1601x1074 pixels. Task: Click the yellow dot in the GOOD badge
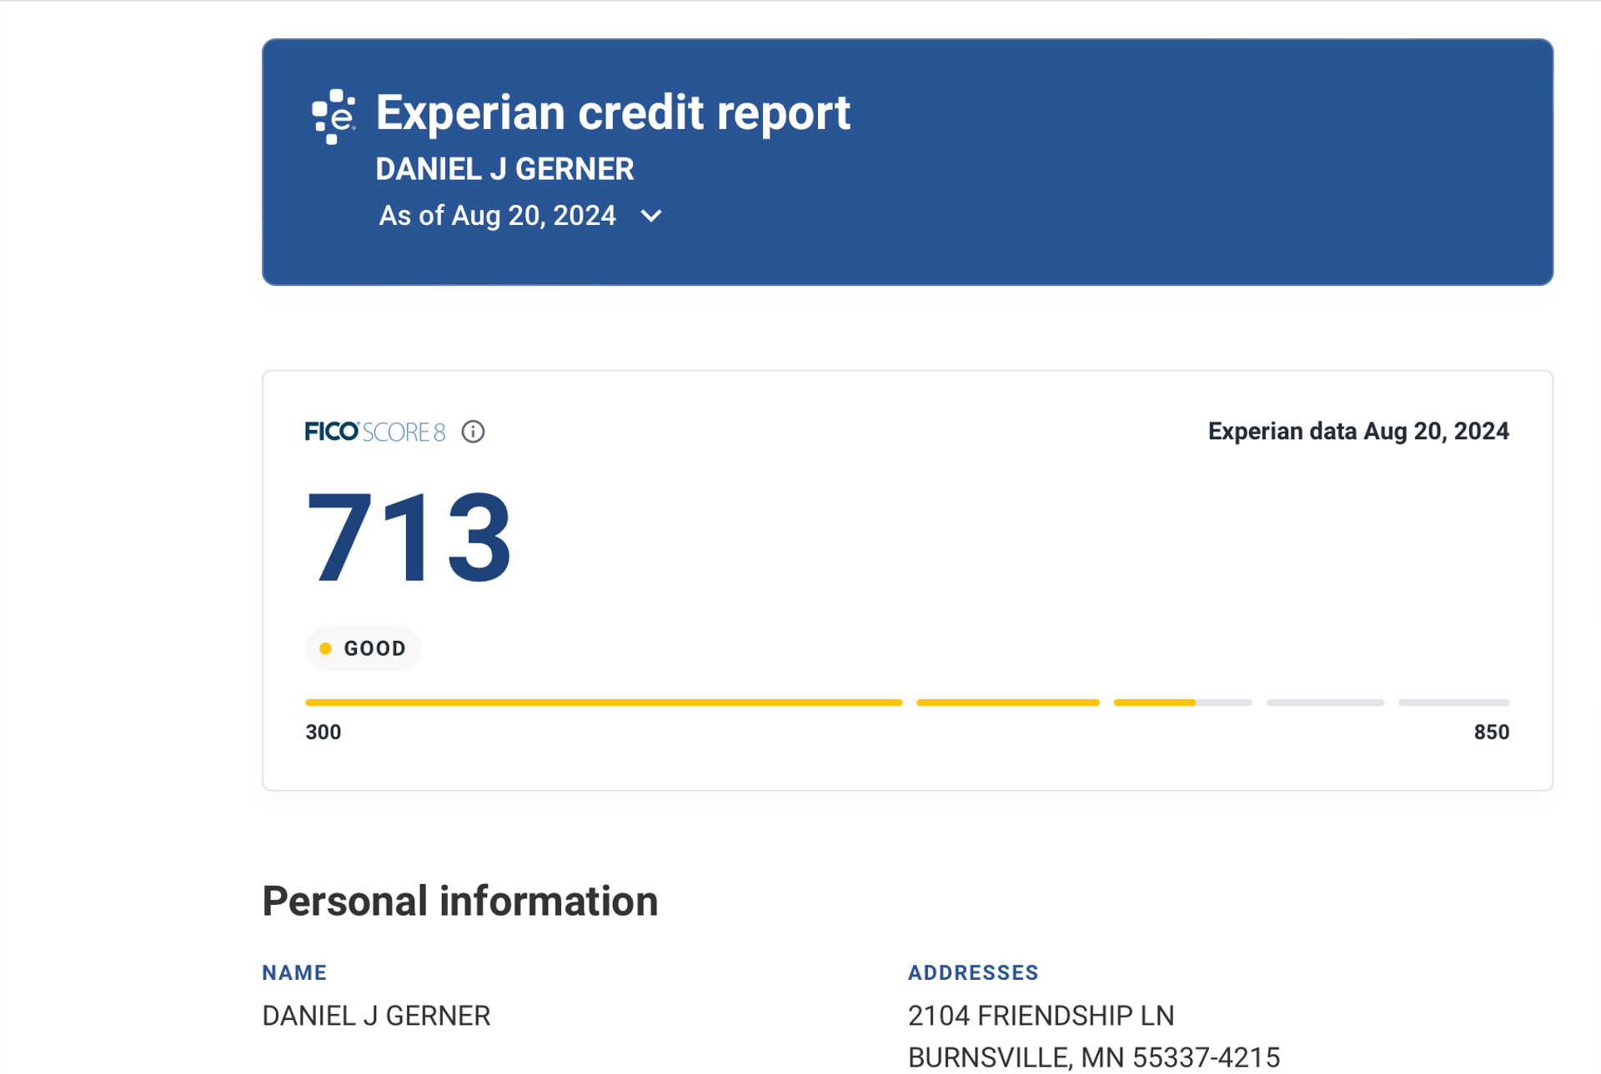[326, 648]
